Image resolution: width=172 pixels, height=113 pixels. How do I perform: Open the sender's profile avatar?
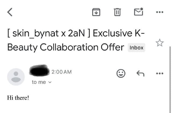click(x=16, y=77)
